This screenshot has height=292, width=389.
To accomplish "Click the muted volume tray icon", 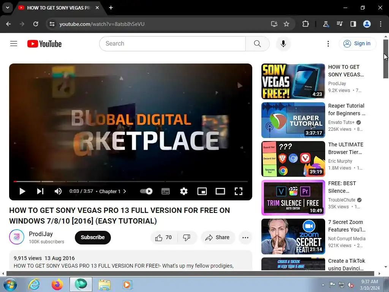I will point(351,285).
